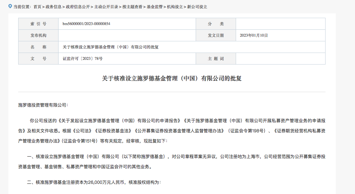Click 机构设立 breadcrumb link
The image size is (355, 194).
click(175, 7)
